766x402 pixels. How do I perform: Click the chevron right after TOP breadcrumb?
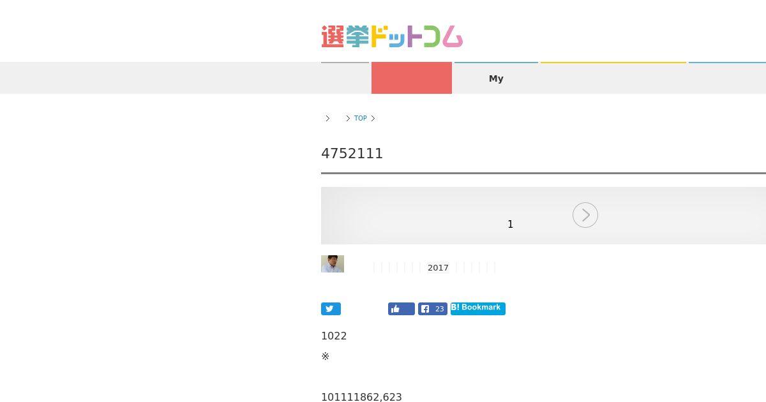(x=373, y=118)
